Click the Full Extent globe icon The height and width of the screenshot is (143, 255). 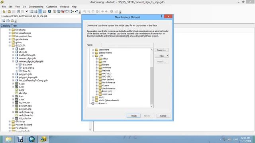point(97,12)
